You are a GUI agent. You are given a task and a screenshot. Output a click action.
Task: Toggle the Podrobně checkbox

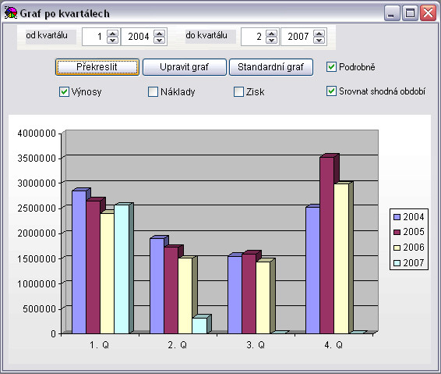click(x=331, y=67)
